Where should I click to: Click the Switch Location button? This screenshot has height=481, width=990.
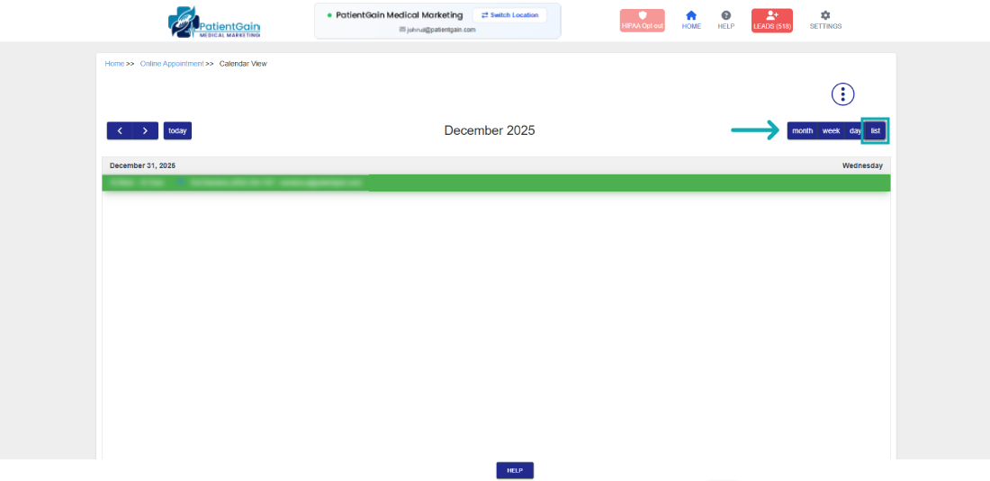coord(509,15)
